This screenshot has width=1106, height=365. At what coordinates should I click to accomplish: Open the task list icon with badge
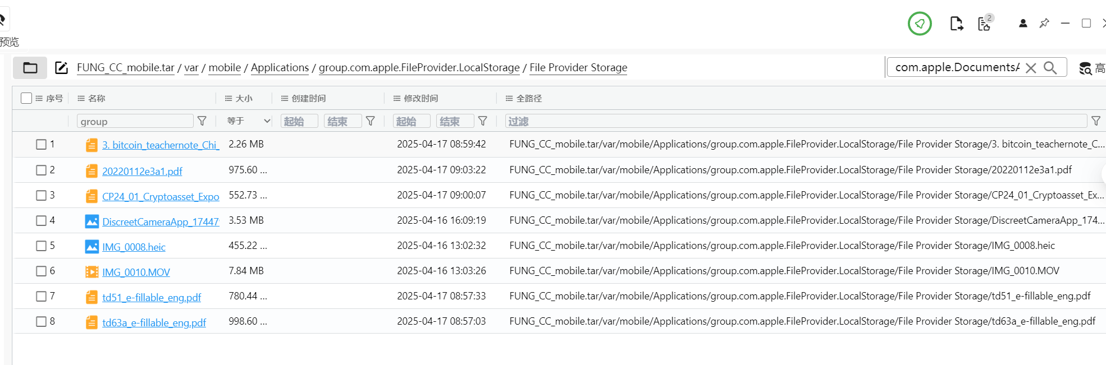coord(984,24)
